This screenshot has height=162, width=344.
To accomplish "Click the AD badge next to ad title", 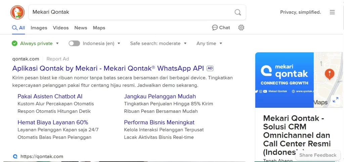I will point(210,68).
